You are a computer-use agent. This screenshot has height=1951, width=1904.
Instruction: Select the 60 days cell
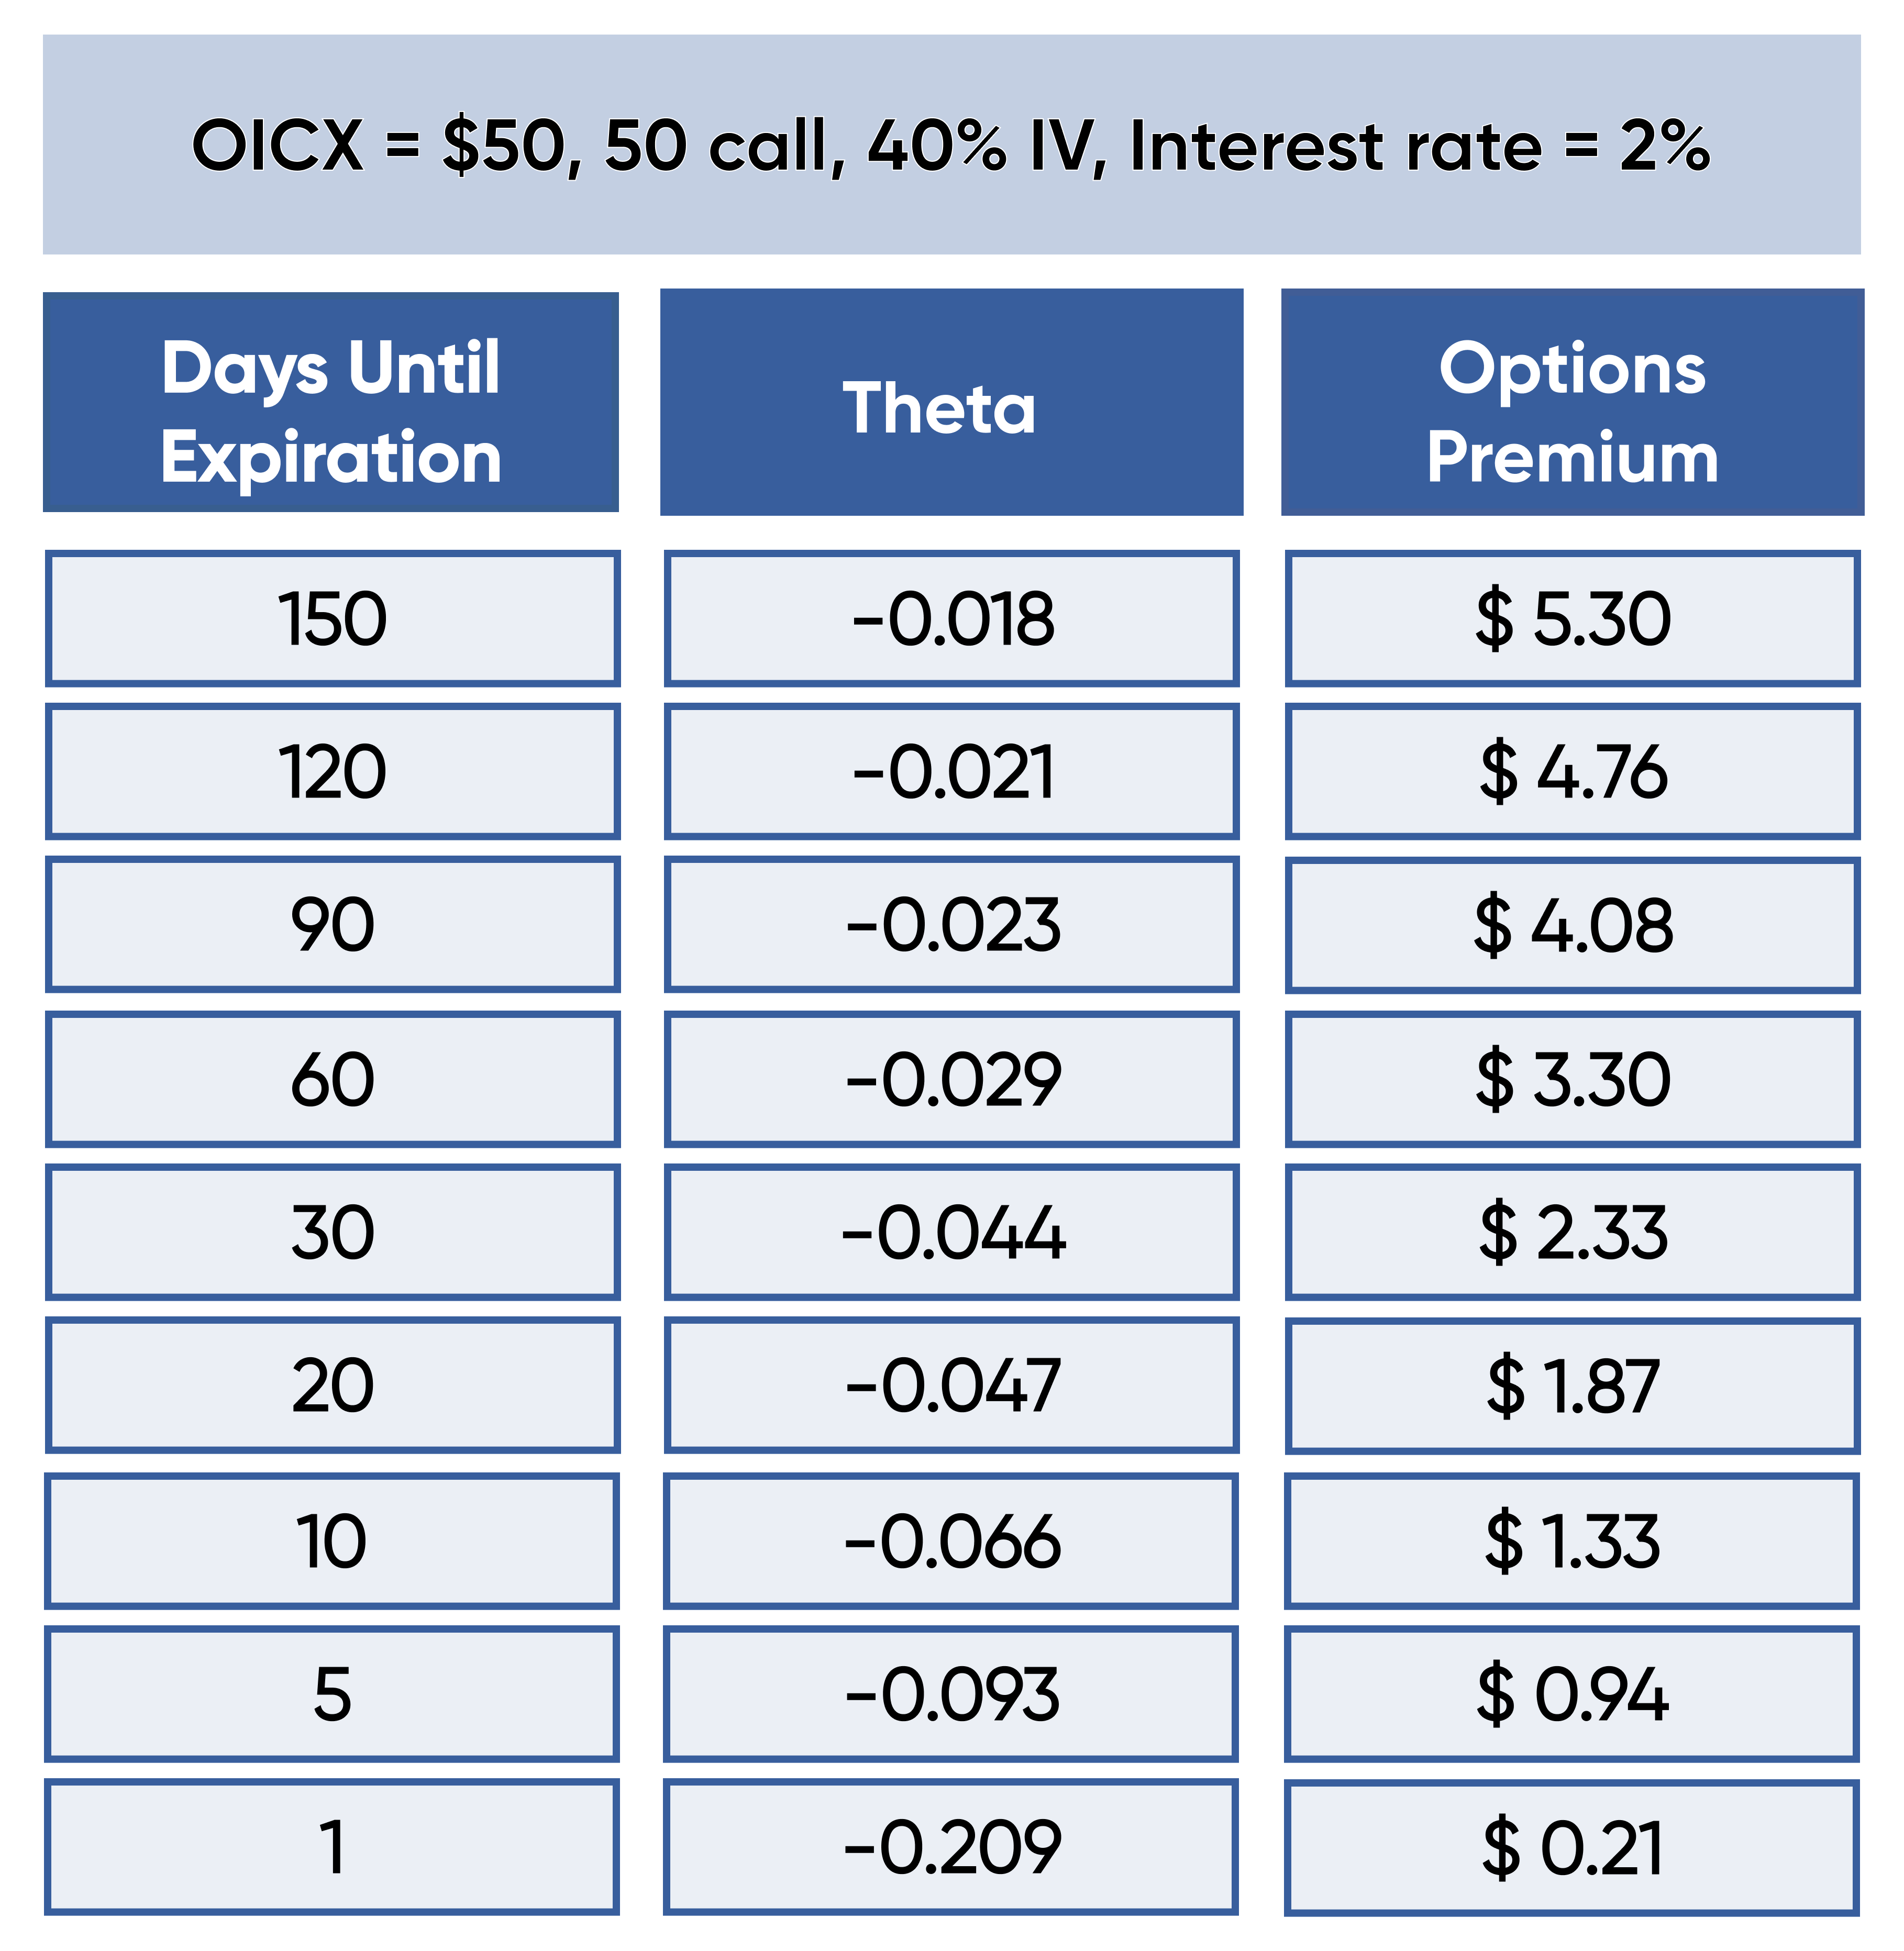point(332,1079)
